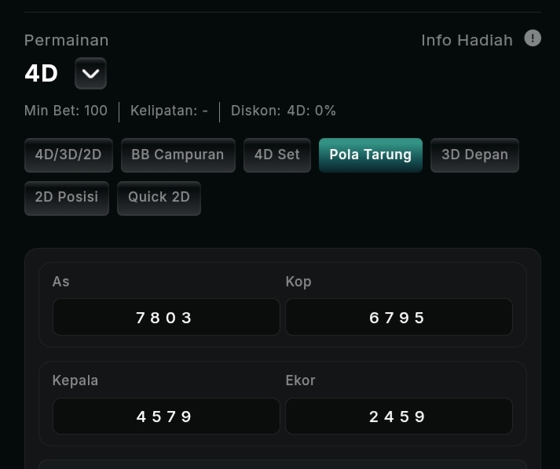Switch to the 3D Depan tab
The height and width of the screenshot is (469, 560).
coord(474,155)
